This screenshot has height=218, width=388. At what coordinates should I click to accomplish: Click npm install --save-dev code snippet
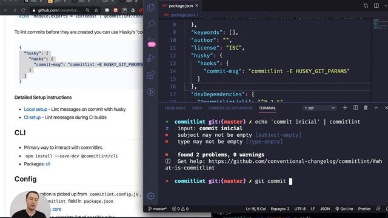(x=72, y=156)
